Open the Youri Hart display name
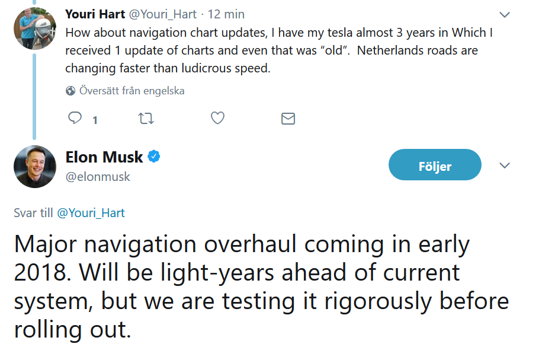Image resolution: width=539 pixels, height=350 pixels. coord(95,14)
